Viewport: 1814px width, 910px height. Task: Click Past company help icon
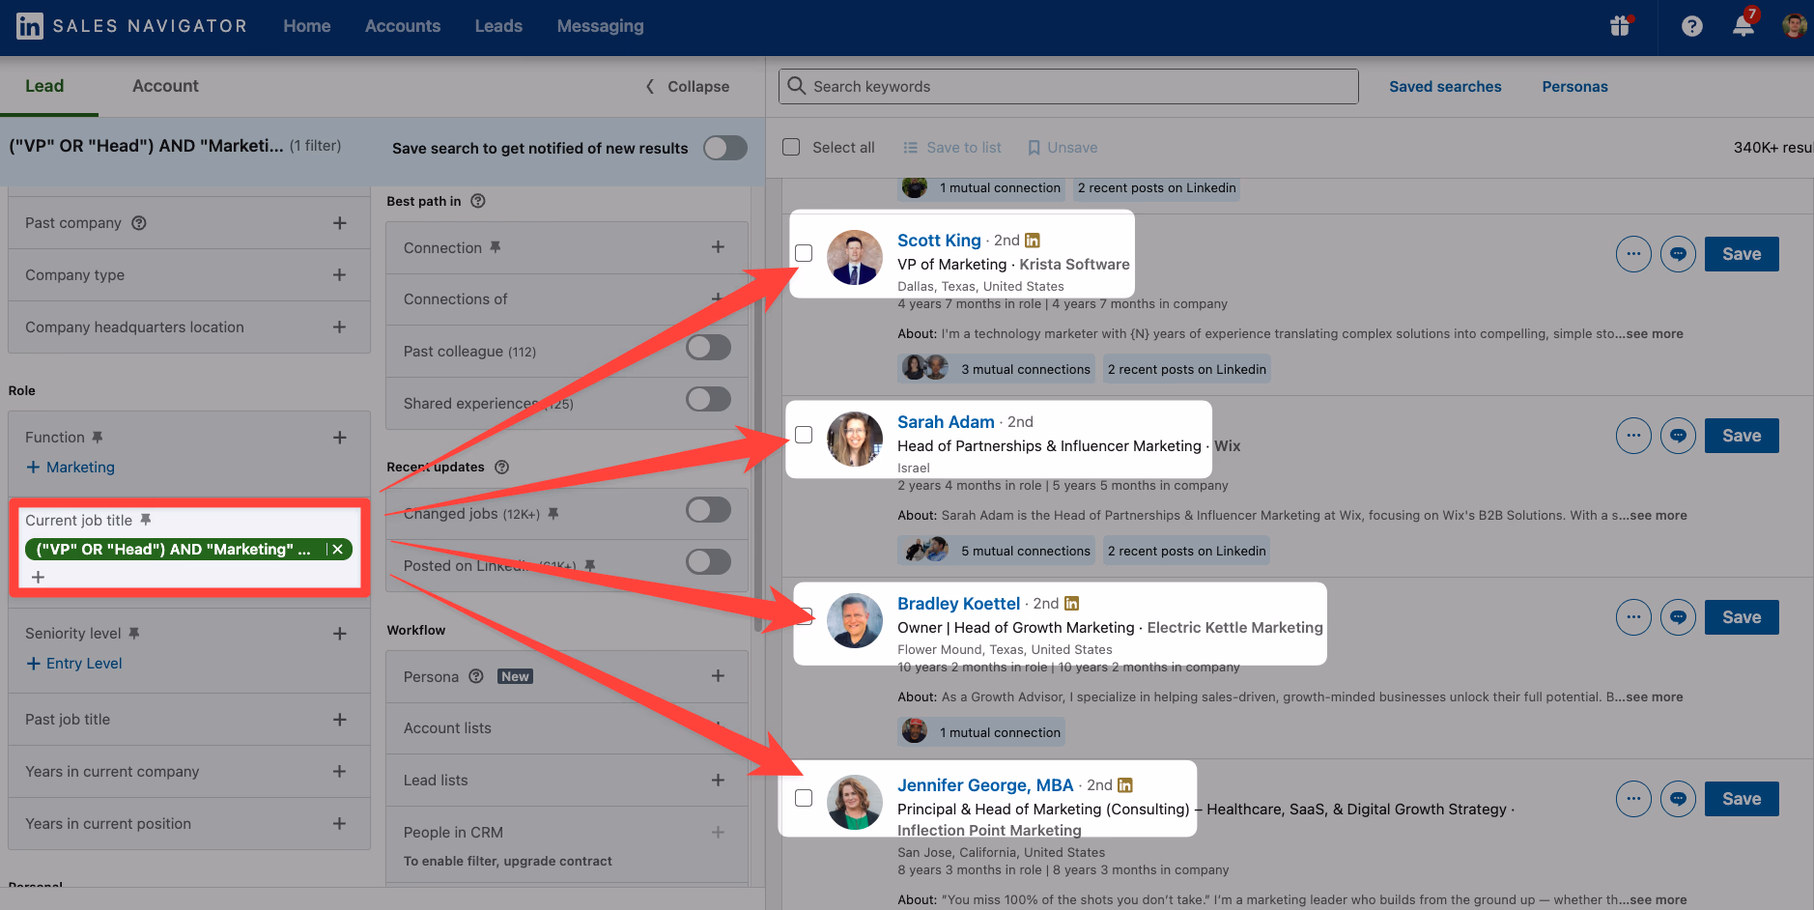(139, 223)
